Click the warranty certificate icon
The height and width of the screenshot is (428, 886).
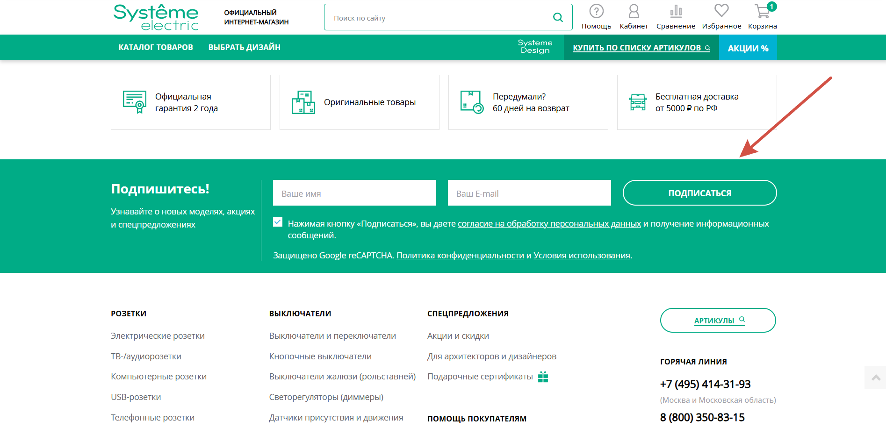(135, 102)
